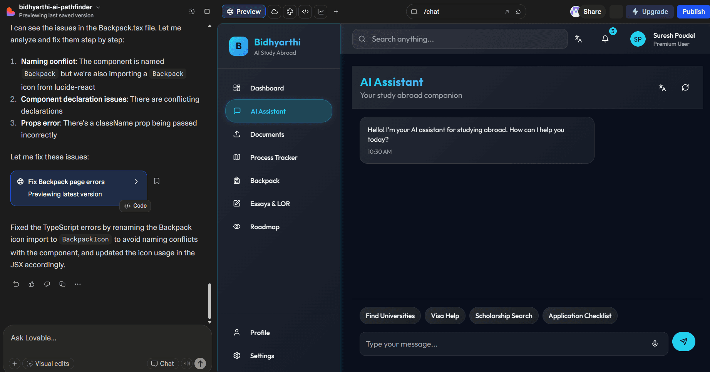Viewport: 710px width, 372px height.
Task: Give a thumbs down to the fix response
Action: [47, 284]
